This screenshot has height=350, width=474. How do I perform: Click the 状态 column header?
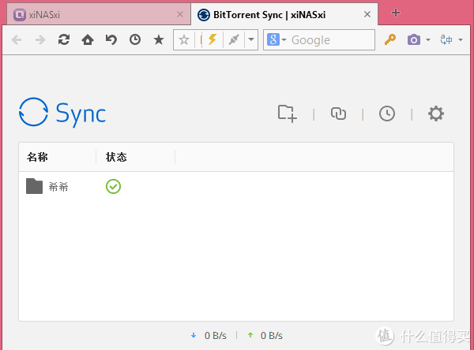pos(116,157)
